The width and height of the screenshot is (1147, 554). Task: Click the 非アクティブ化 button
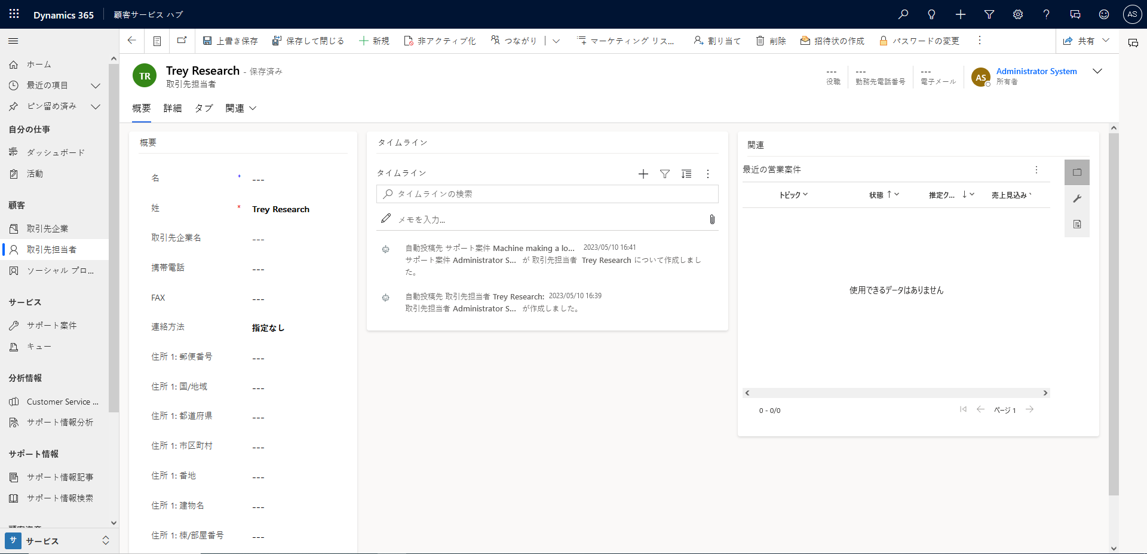tap(440, 41)
